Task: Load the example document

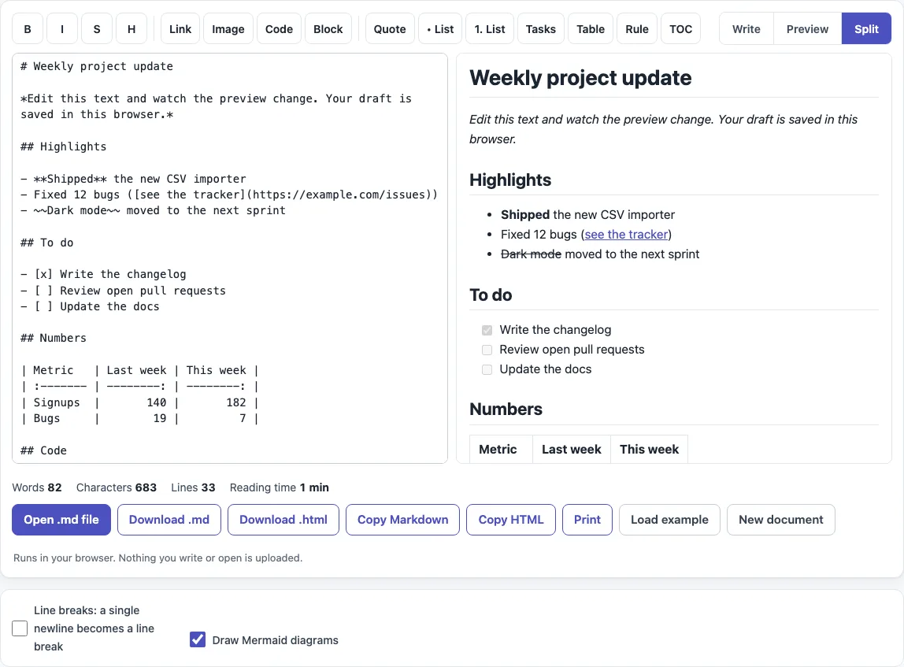Action: coord(669,520)
